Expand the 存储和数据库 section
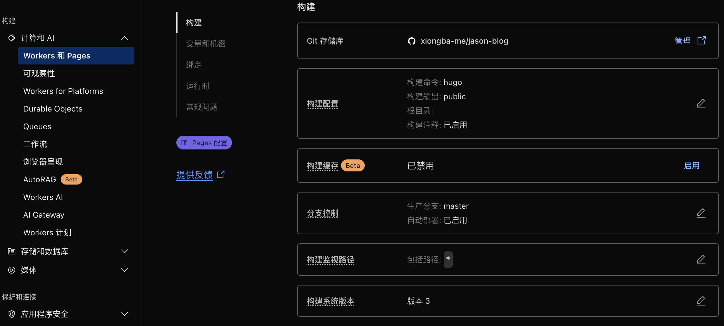The image size is (724, 326). click(x=125, y=251)
